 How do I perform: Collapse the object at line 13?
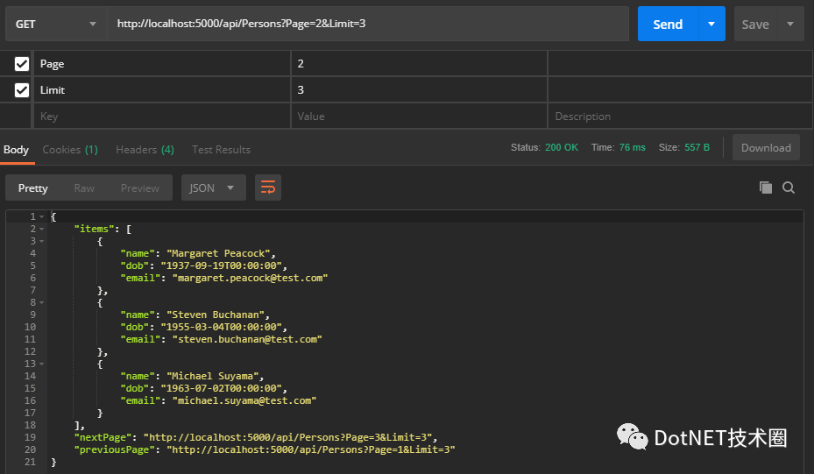click(42, 364)
